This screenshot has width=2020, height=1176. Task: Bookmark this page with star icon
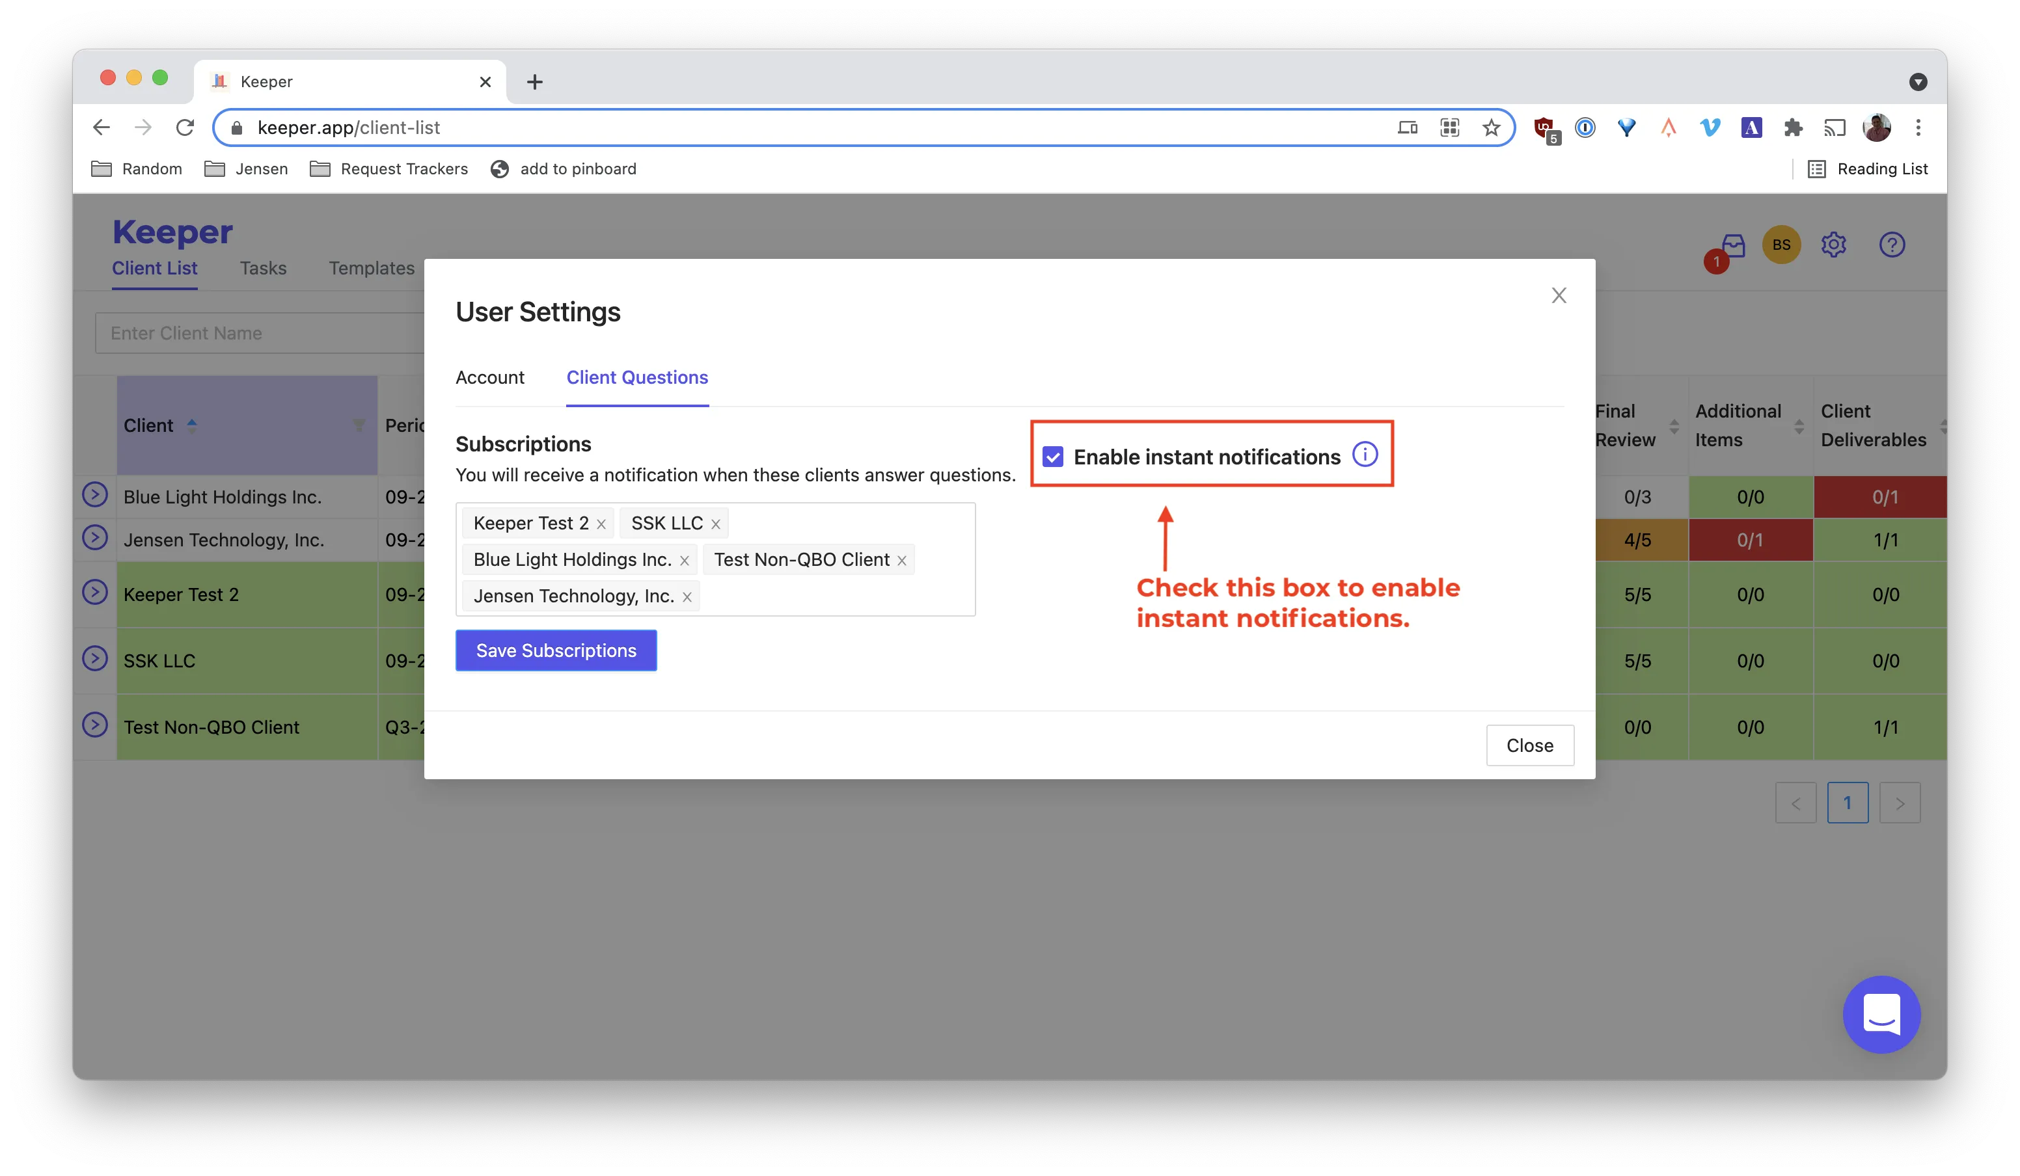pyautogui.click(x=1491, y=127)
